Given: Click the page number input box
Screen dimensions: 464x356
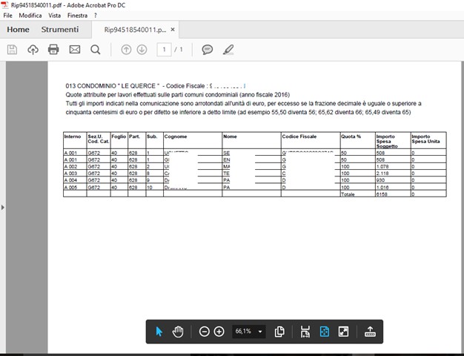Looking at the screenshot, I should 164,50.
